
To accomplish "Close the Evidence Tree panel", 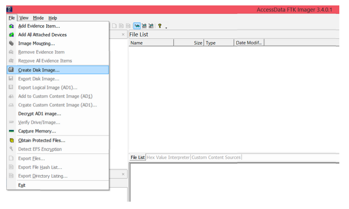I will (123, 34).
